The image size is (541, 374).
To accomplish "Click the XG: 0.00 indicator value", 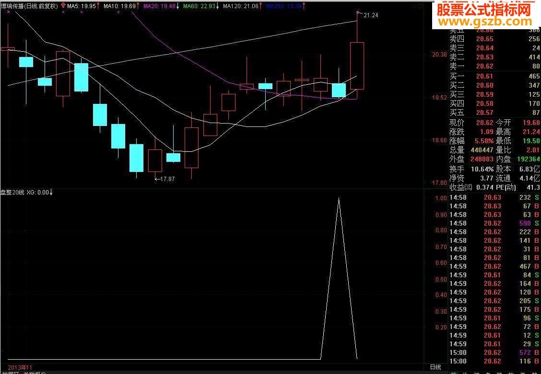I will (x=37, y=193).
